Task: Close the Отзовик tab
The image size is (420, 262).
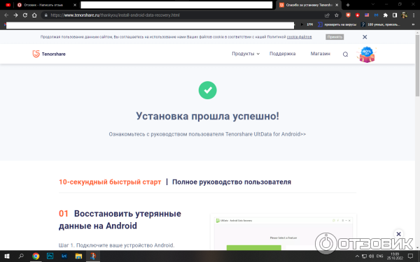Action: pyautogui.click(x=75, y=5)
